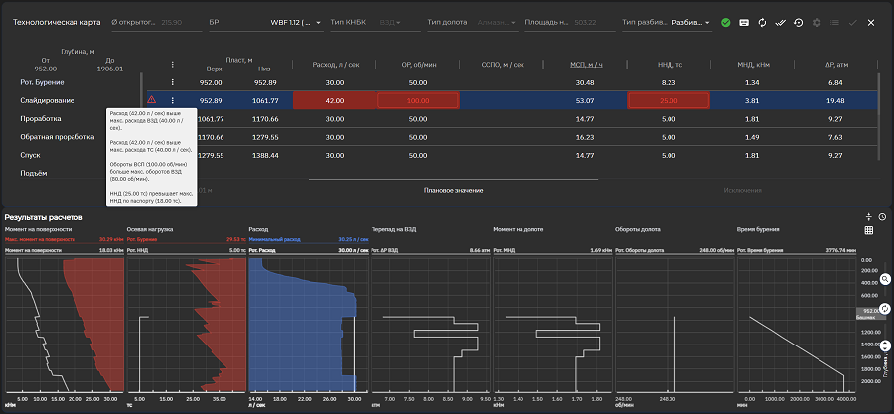Viewport: 894px width, 414px height.
Task: Click the ННД value 25.00 highlighted cell
Action: 668,100
